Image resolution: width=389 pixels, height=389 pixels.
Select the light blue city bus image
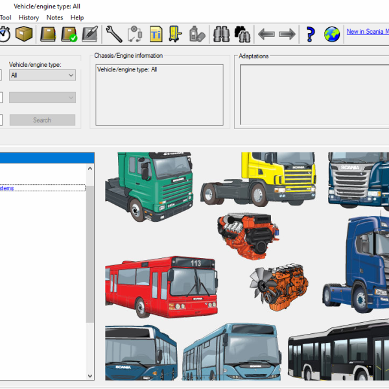pyautogui.click(x=231, y=352)
